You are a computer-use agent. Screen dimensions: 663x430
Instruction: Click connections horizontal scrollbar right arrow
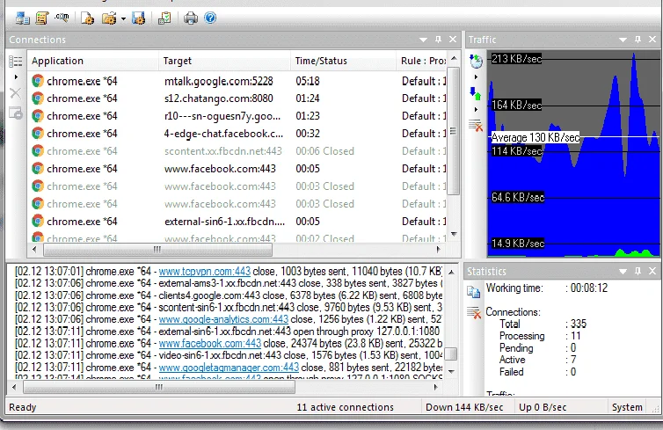click(439, 250)
